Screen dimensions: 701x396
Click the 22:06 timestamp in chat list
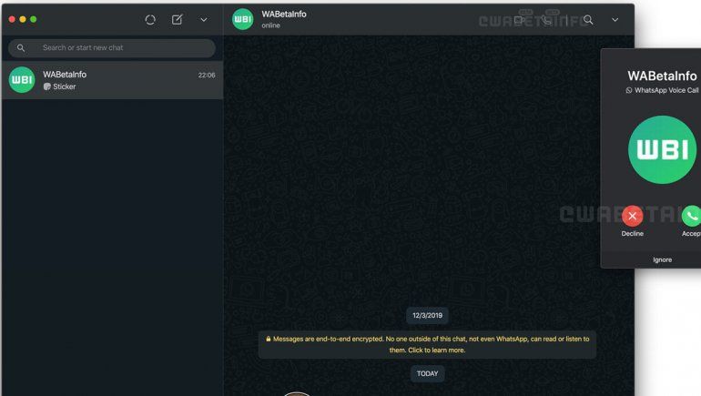207,75
